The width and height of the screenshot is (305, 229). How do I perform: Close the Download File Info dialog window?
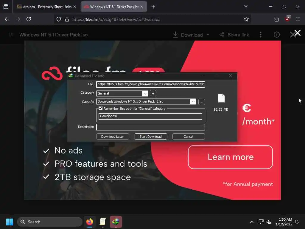coord(231,76)
